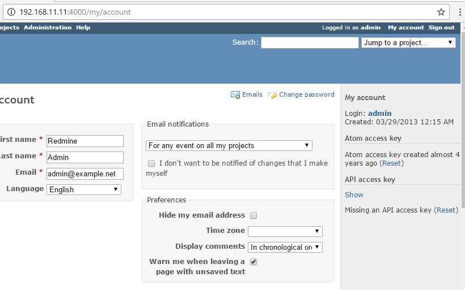Viewport: 465px width, 290px height.
Task: Expand the Time zone dropdown
Action: click(285, 231)
